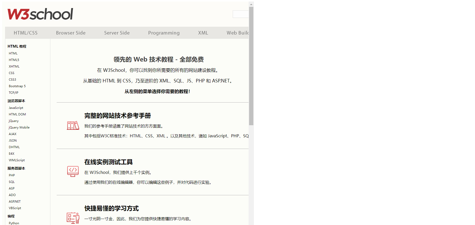Open the CSS sidebar link

[x=12, y=73]
